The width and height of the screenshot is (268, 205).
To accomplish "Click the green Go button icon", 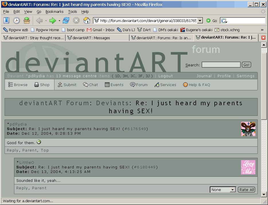I will click(208, 21).
